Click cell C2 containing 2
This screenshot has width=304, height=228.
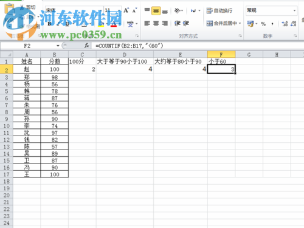(82, 69)
